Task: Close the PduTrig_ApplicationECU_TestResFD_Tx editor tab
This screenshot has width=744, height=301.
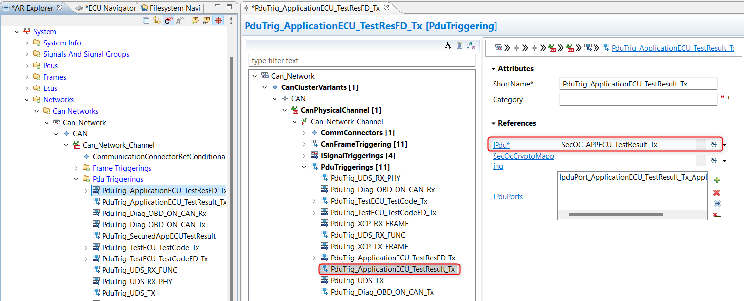Action: click(386, 8)
